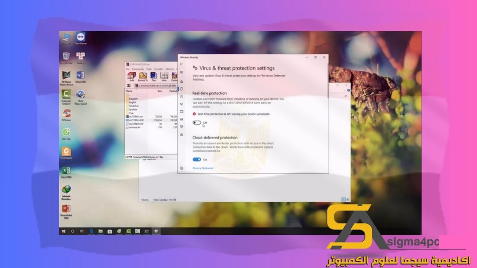Open the WinRAR Commands menu

[138, 69]
